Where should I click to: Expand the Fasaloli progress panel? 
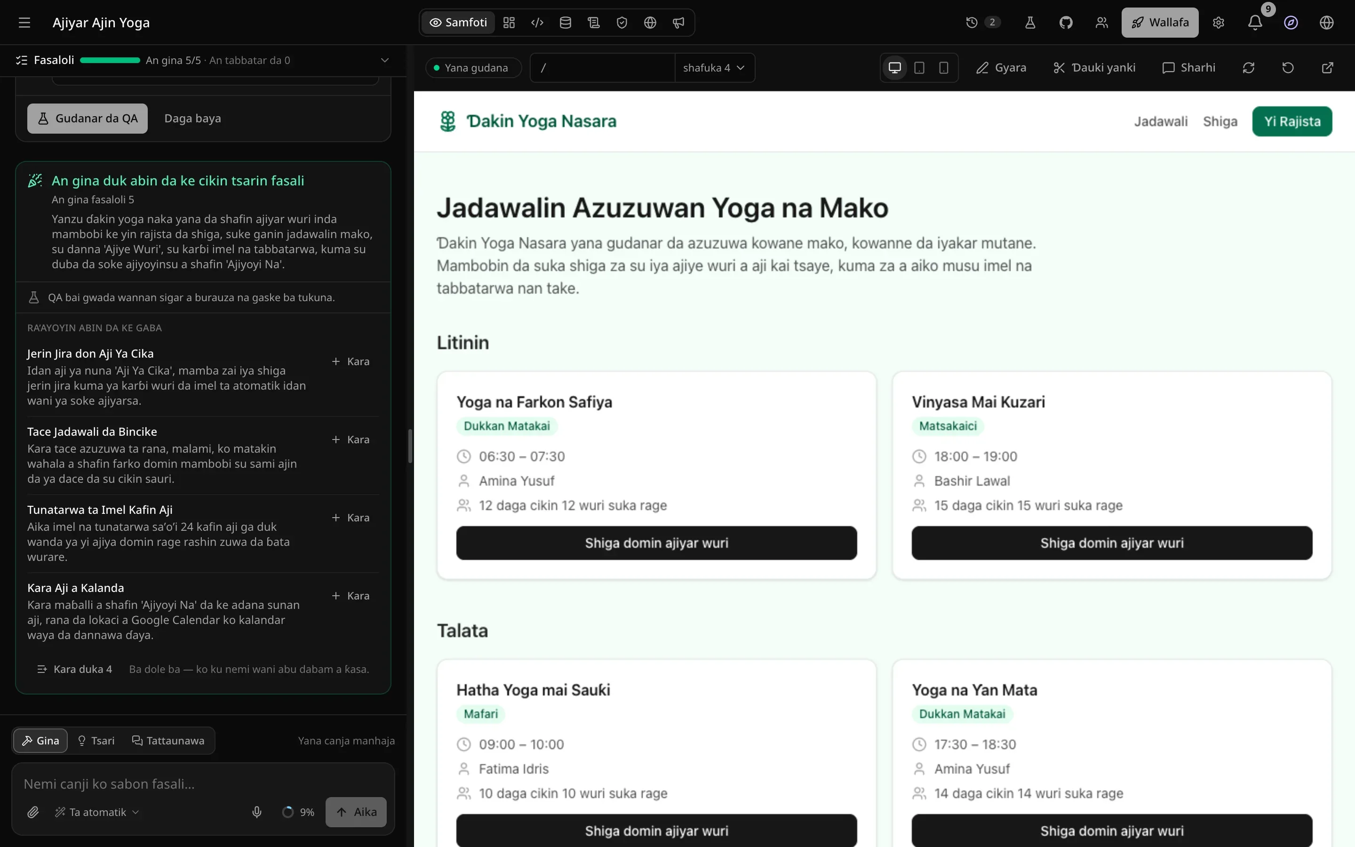385,60
